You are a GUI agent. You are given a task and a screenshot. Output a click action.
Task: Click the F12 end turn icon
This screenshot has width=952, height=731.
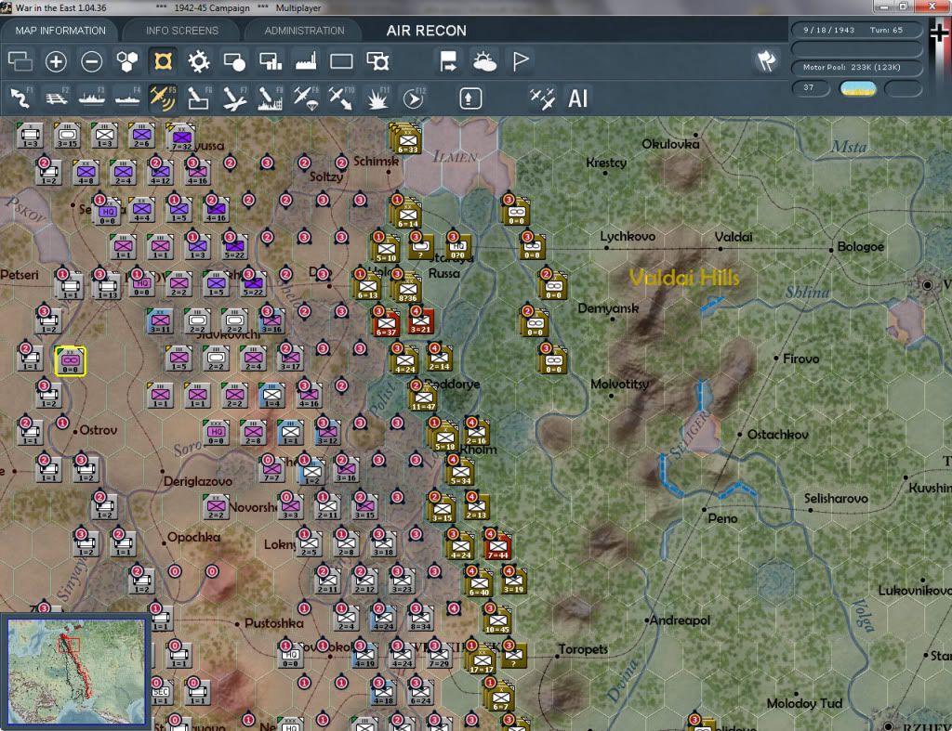tap(414, 98)
